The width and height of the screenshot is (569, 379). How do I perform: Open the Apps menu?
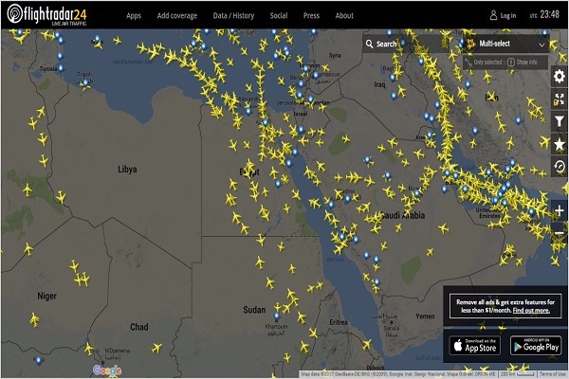134,16
